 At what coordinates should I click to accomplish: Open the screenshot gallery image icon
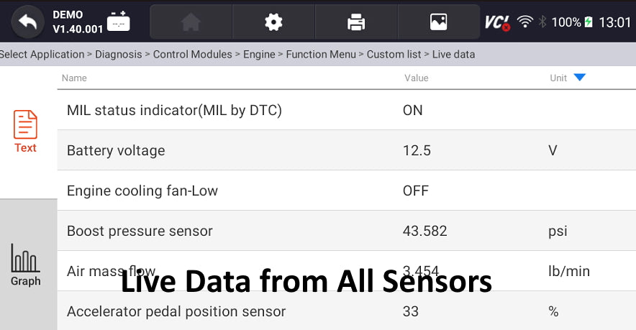pos(438,22)
